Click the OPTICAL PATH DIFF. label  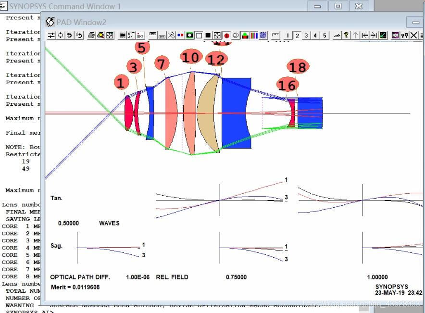(x=80, y=277)
